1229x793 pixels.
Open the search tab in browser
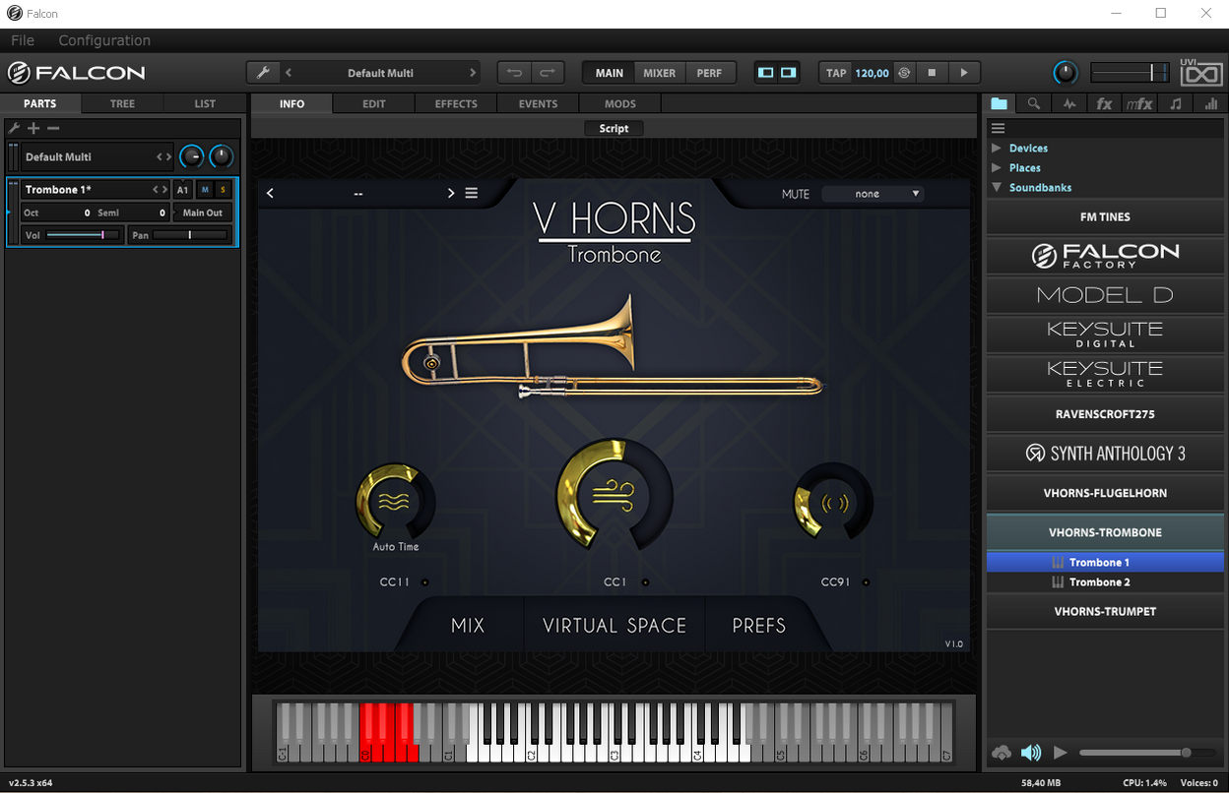(x=1033, y=103)
